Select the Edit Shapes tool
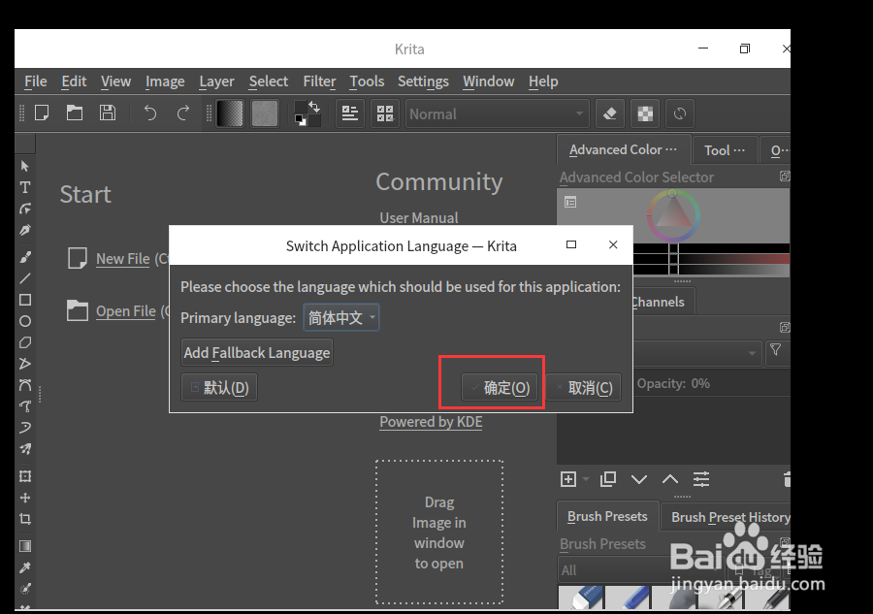Viewport: 873px width, 614px height. click(x=25, y=209)
